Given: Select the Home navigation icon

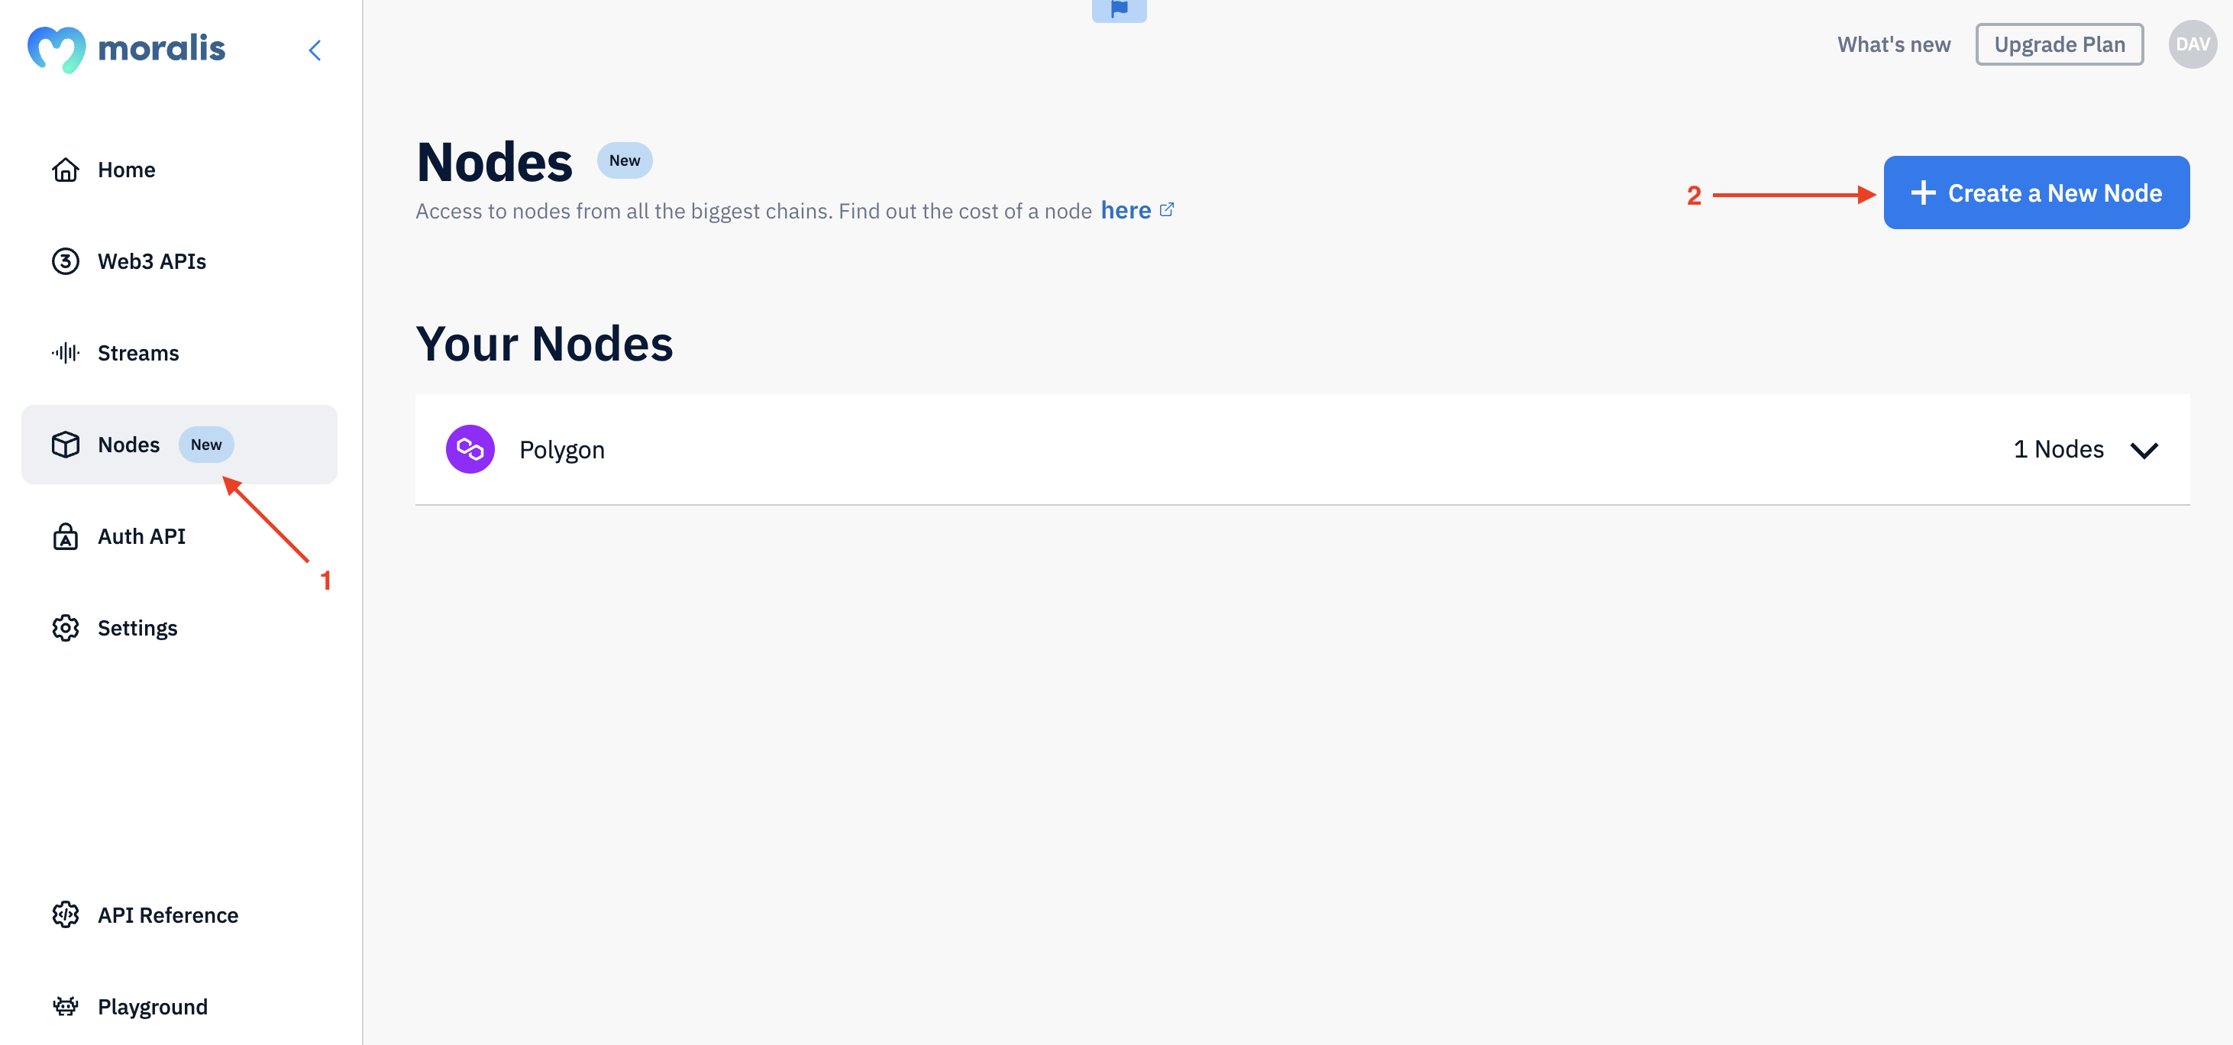Looking at the screenshot, I should (x=64, y=170).
